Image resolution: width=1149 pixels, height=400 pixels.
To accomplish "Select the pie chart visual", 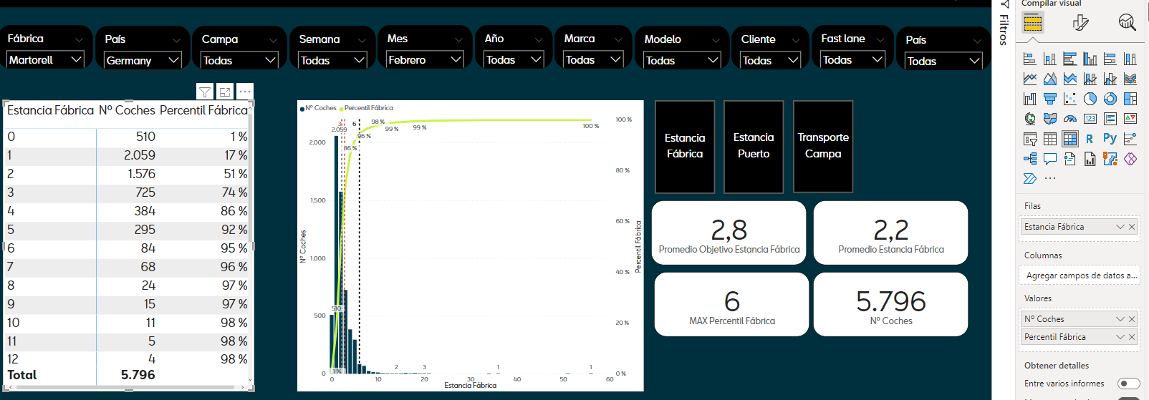I will [1090, 99].
